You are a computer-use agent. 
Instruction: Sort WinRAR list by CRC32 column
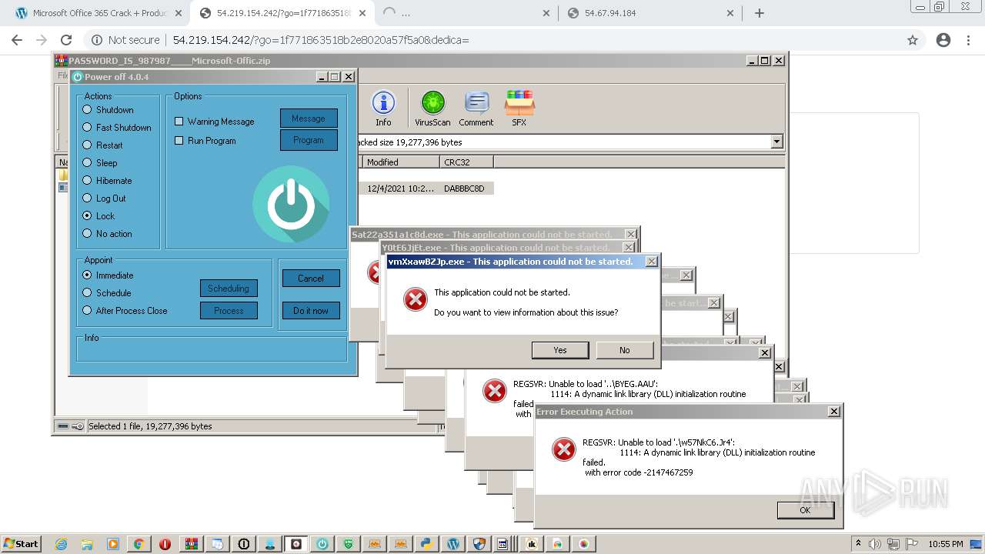tap(467, 162)
